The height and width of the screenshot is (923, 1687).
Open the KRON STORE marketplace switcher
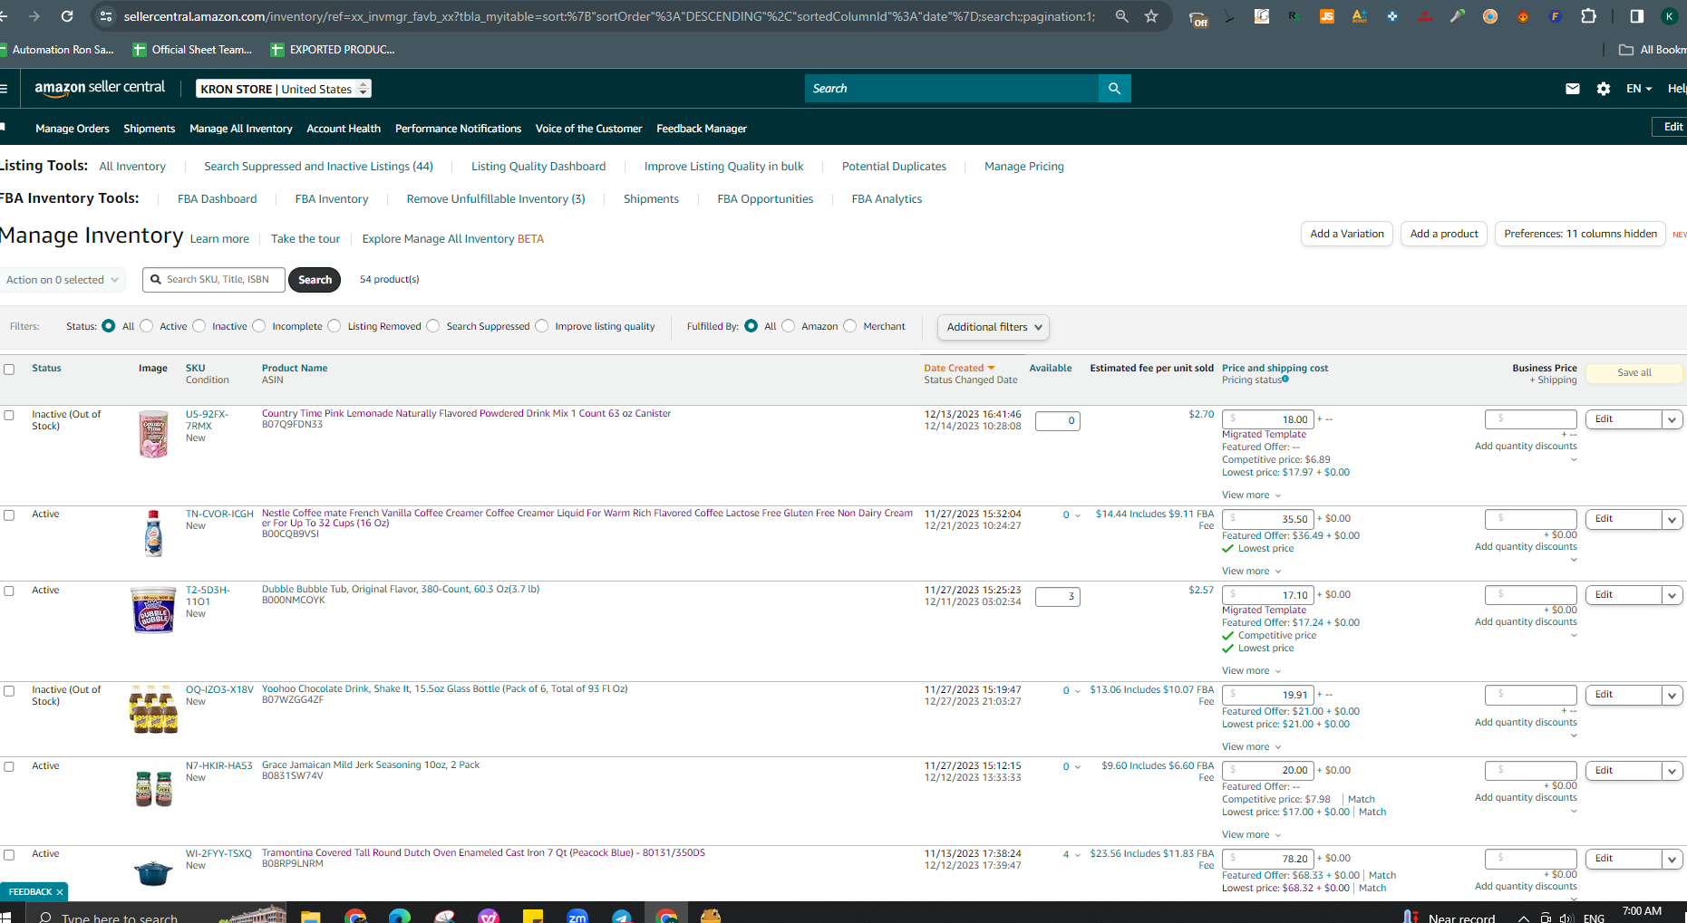[284, 89]
